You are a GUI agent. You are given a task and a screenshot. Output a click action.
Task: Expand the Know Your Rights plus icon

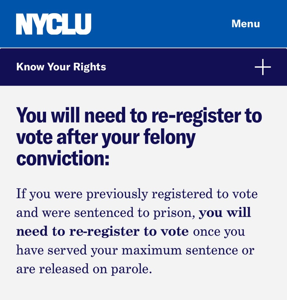click(x=262, y=67)
